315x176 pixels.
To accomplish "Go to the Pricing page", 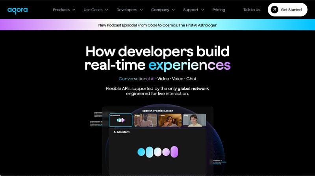I will (219, 9).
